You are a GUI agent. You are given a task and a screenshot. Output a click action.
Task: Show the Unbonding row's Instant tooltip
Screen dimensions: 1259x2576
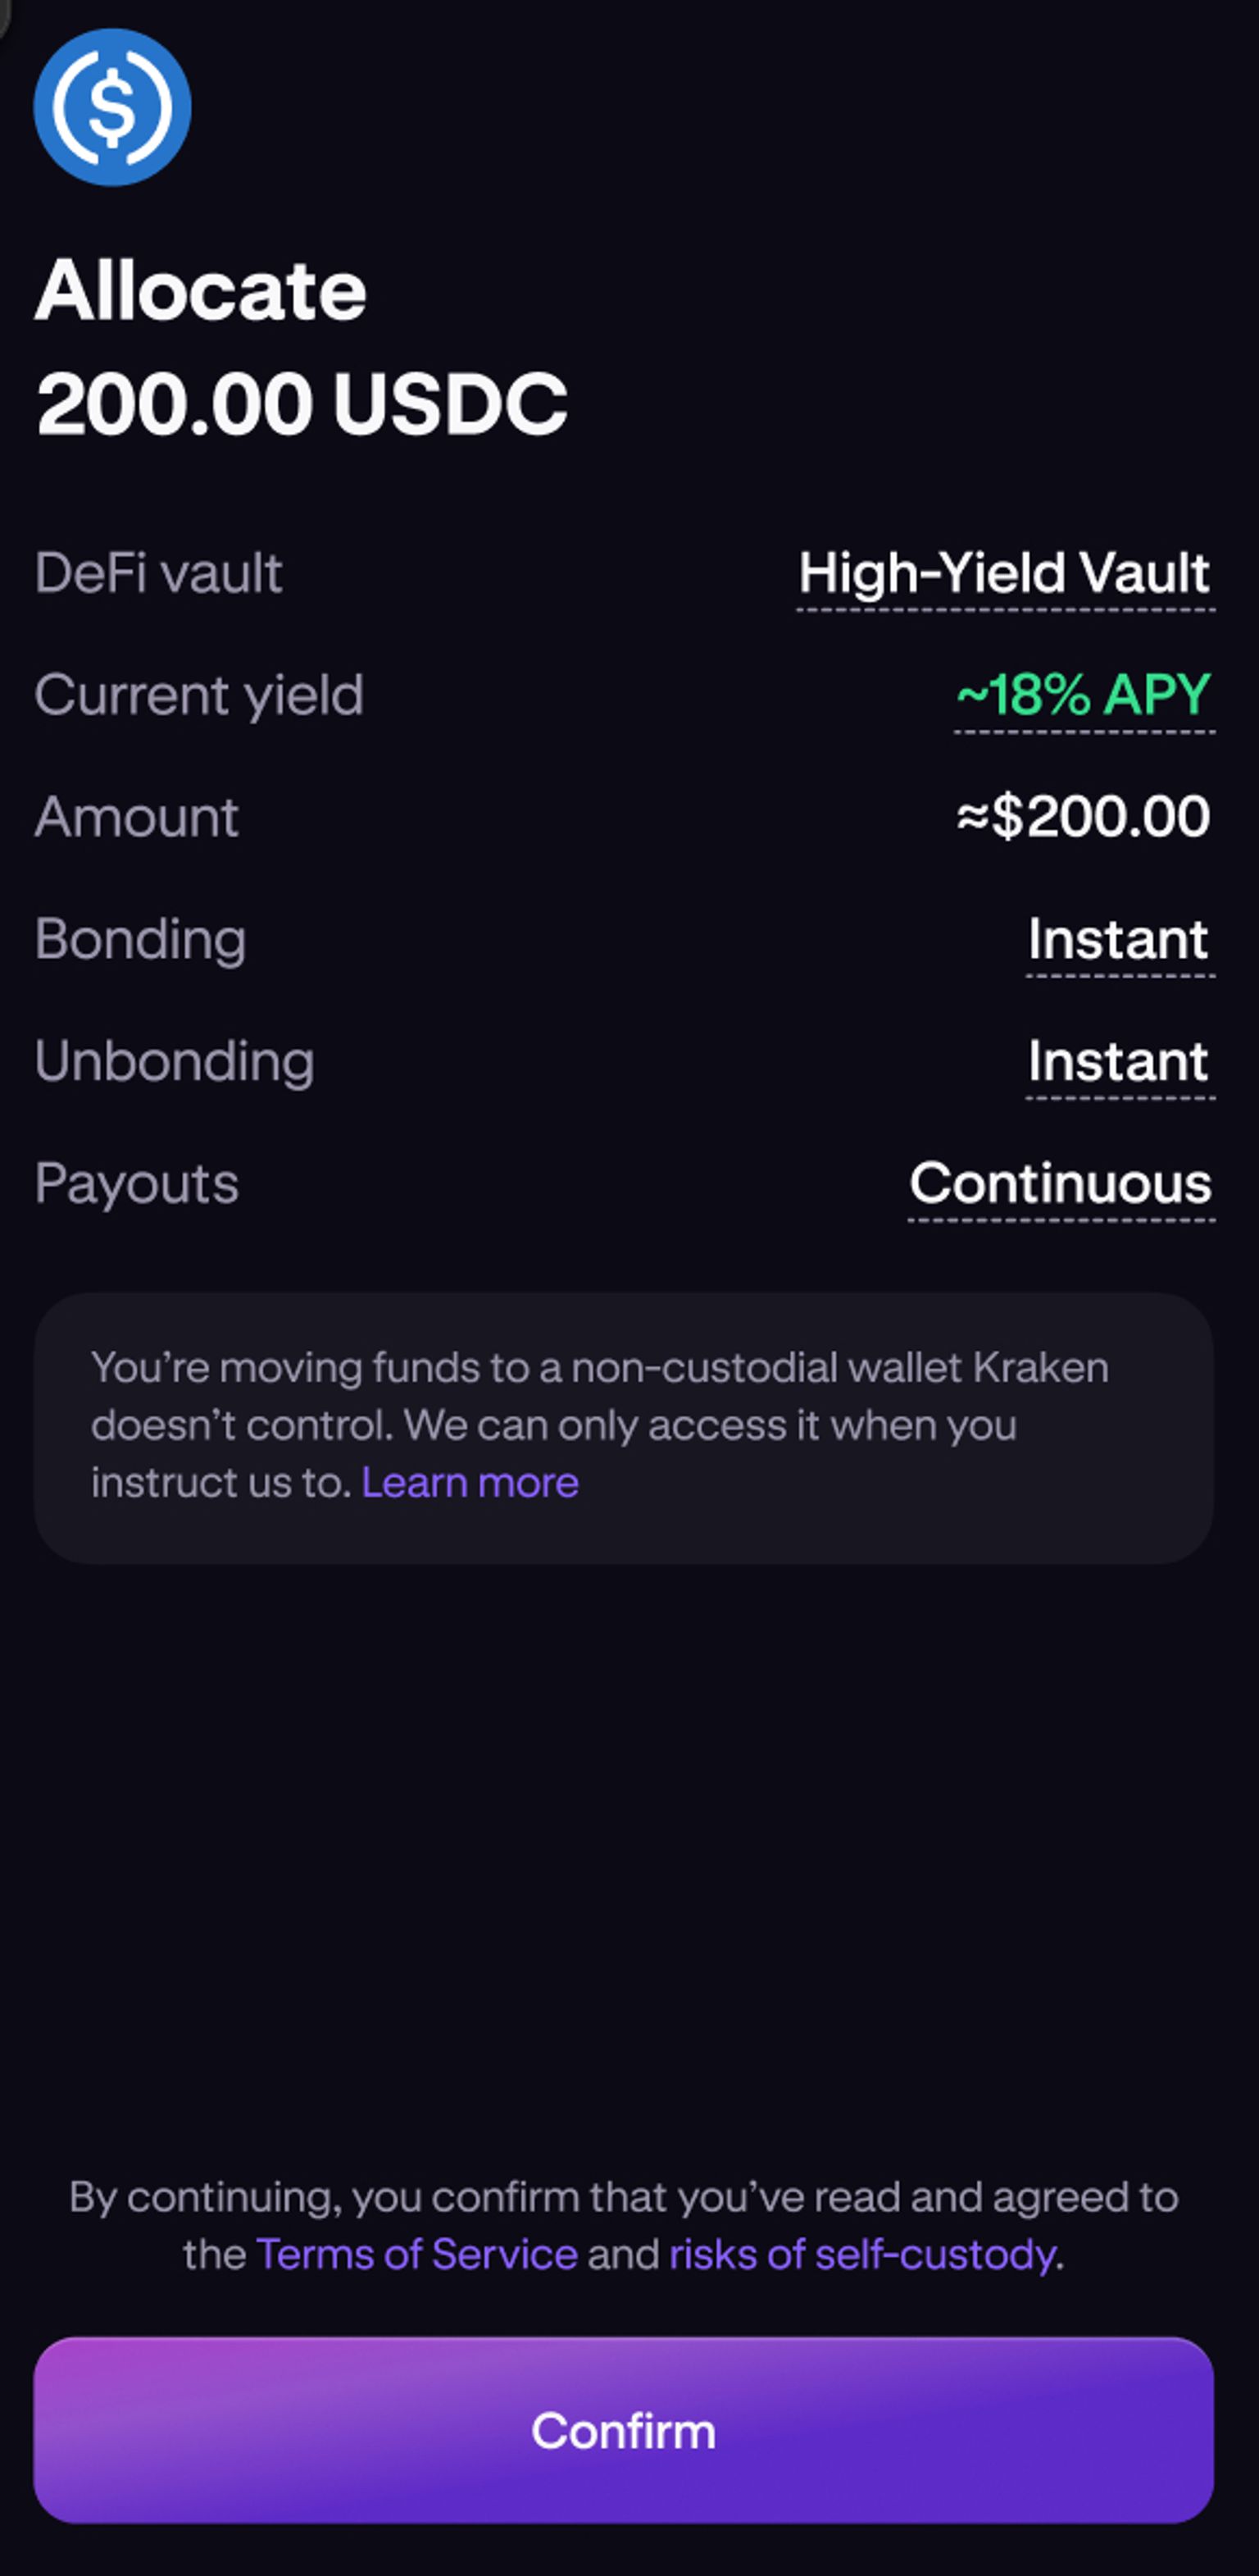(x=1119, y=1062)
